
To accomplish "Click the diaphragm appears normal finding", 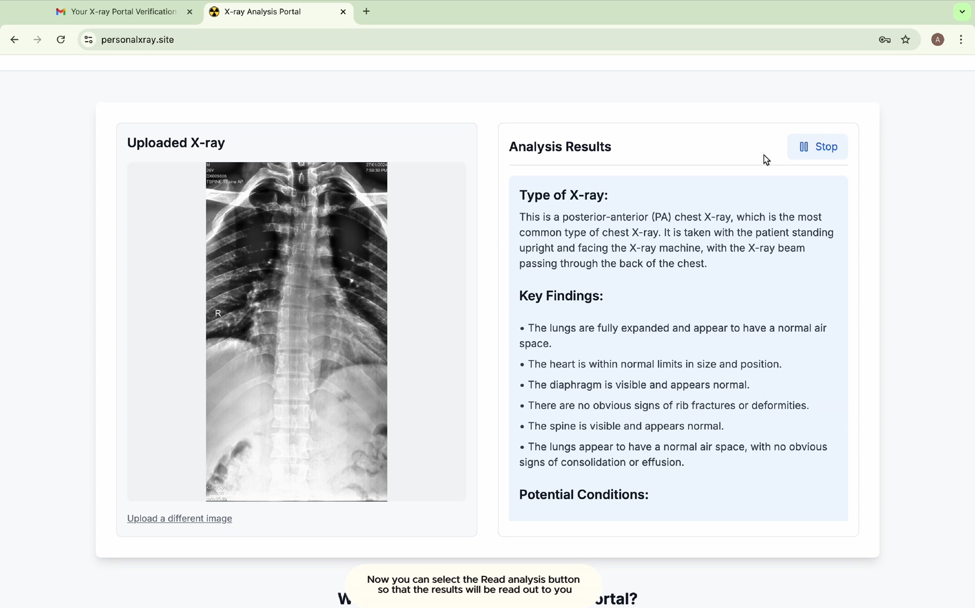I will point(634,385).
